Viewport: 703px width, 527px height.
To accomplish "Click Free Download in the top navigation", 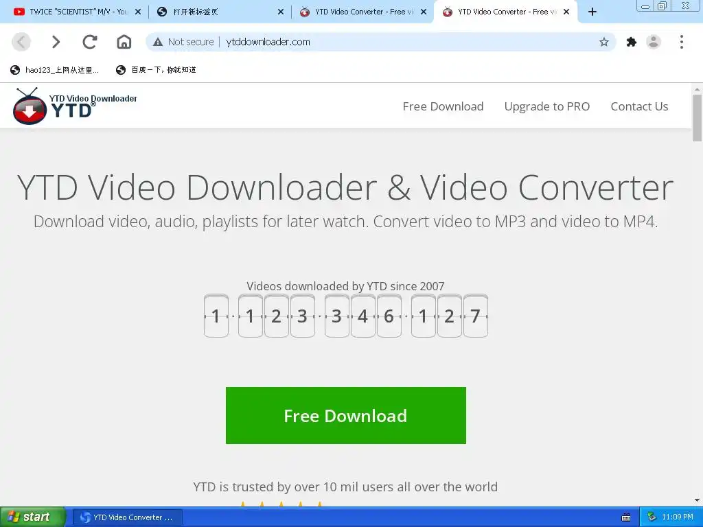I will click(x=443, y=106).
